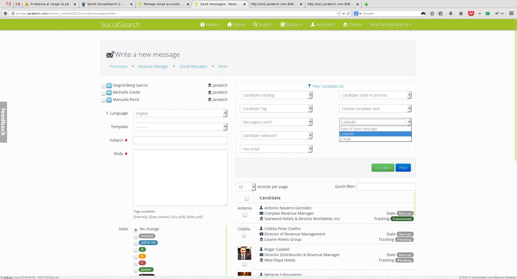Open the Status menu in navbar
The width and height of the screenshot is (517, 279).
pyautogui.click(x=292, y=24)
